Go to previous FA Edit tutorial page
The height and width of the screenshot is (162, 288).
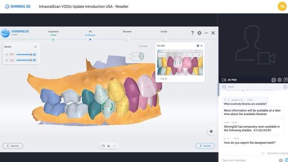(158, 79)
